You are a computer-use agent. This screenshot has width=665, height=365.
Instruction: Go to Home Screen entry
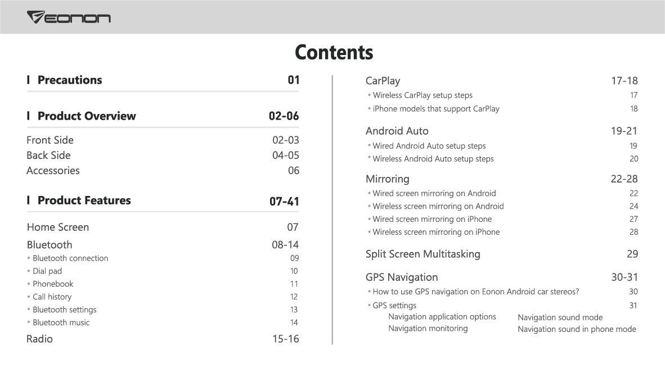point(58,227)
